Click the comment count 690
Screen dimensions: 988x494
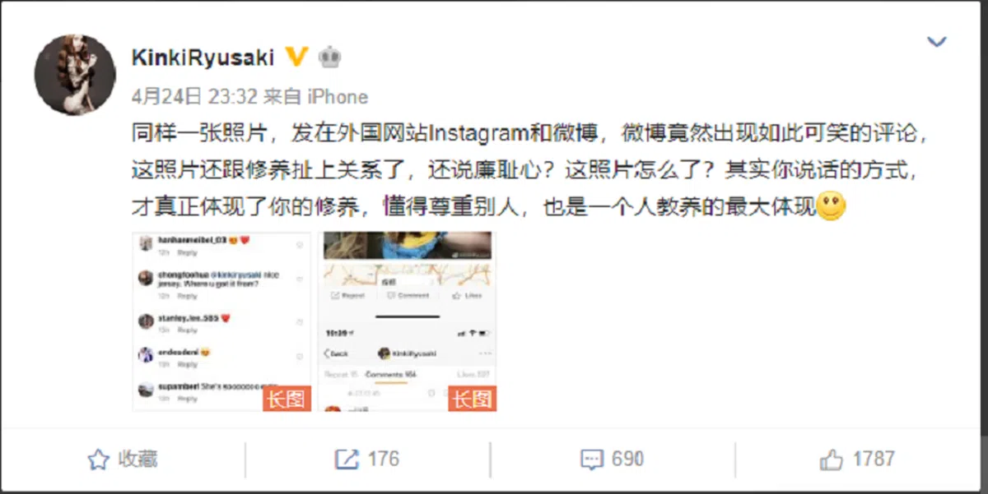pos(627,459)
